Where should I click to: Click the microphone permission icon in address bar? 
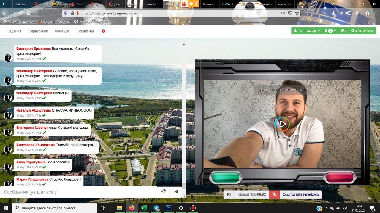tap(77, 13)
